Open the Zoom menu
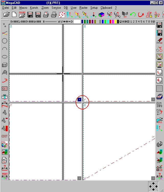Viewport: 164px width, 192px height. 45,8
